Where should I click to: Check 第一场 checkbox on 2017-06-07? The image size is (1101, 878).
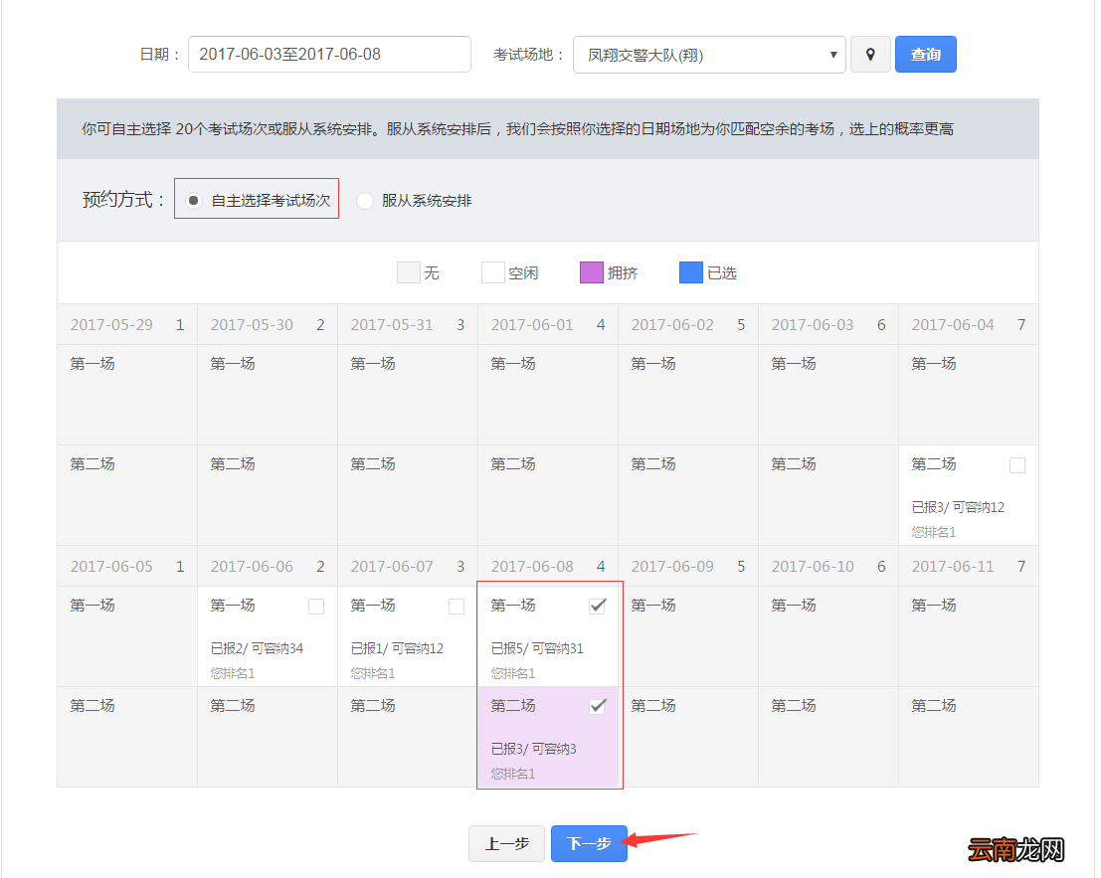pyautogui.click(x=457, y=607)
